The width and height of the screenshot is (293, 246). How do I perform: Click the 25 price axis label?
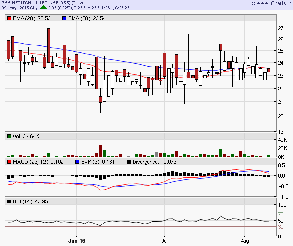click(281, 51)
